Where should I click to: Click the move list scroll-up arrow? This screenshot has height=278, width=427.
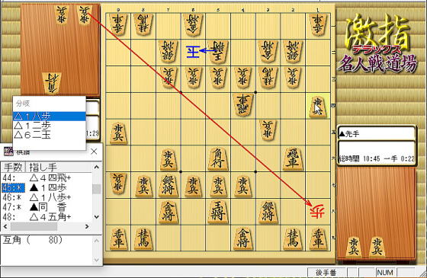(96, 167)
